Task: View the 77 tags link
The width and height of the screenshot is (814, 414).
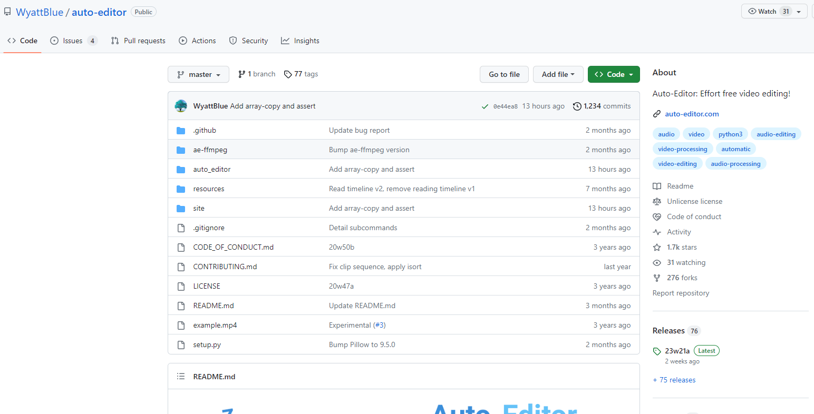Action: point(301,74)
